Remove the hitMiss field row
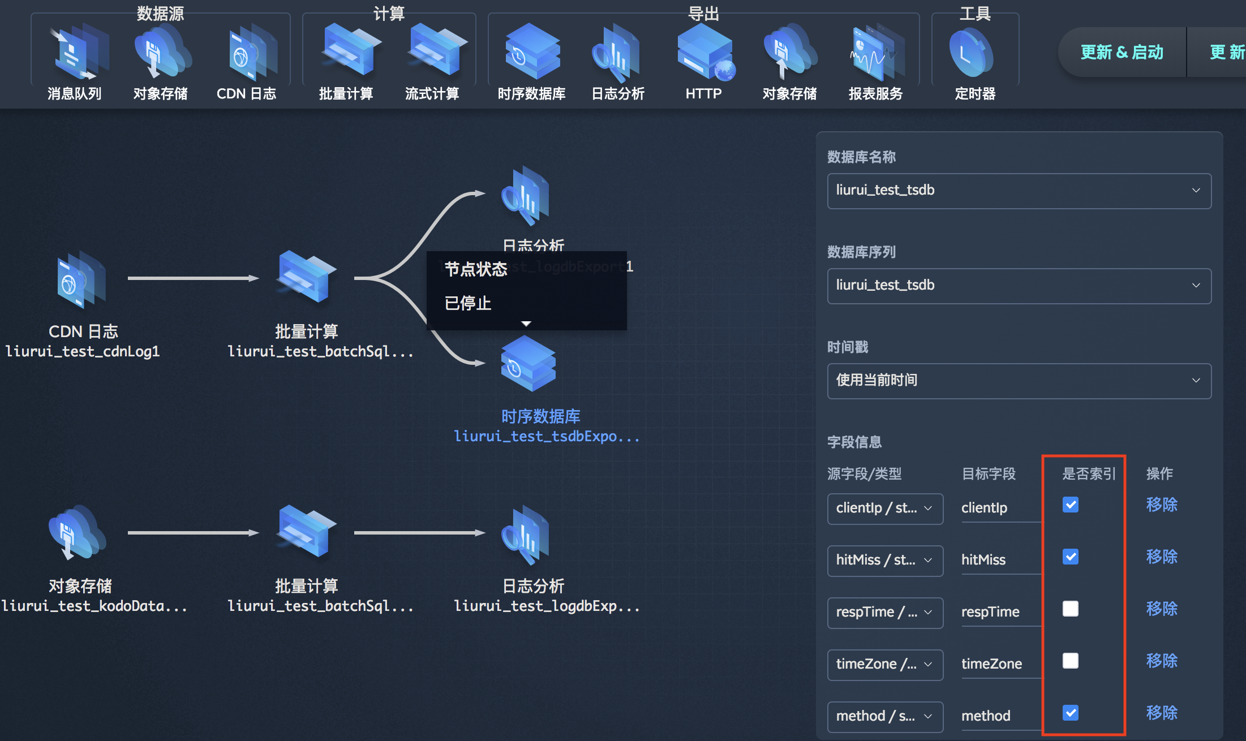 1162,557
